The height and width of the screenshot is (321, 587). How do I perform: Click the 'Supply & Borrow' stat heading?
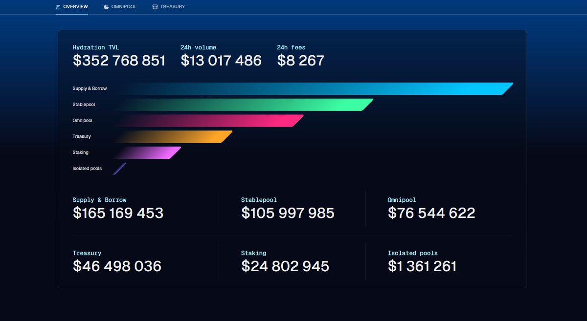tap(99, 200)
